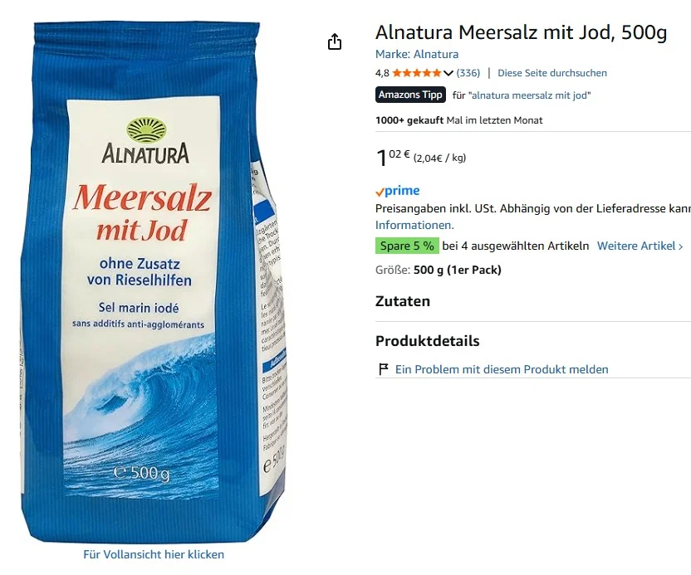Open the 336 reviews count link
The width and height of the screenshot is (691, 575).
click(x=468, y=73)
